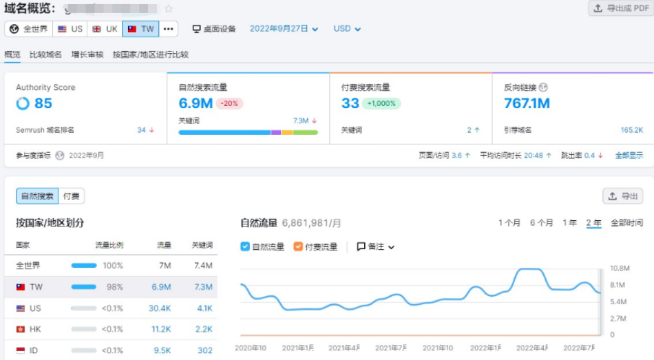The height and width of the screenshot is (360, 654).
Task: Open the desktop device selector
Action: 214,29
